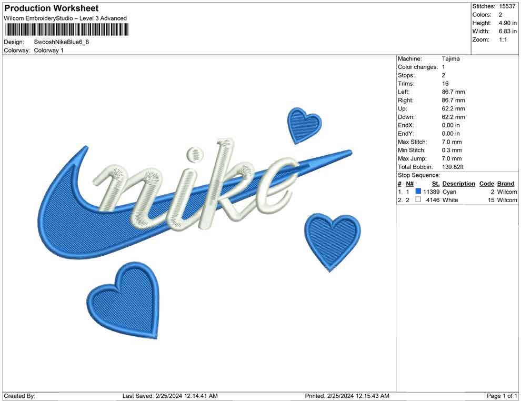The image size is (521, 401).
Task: Click the 'Left:' label
Action: click(403, 92)
